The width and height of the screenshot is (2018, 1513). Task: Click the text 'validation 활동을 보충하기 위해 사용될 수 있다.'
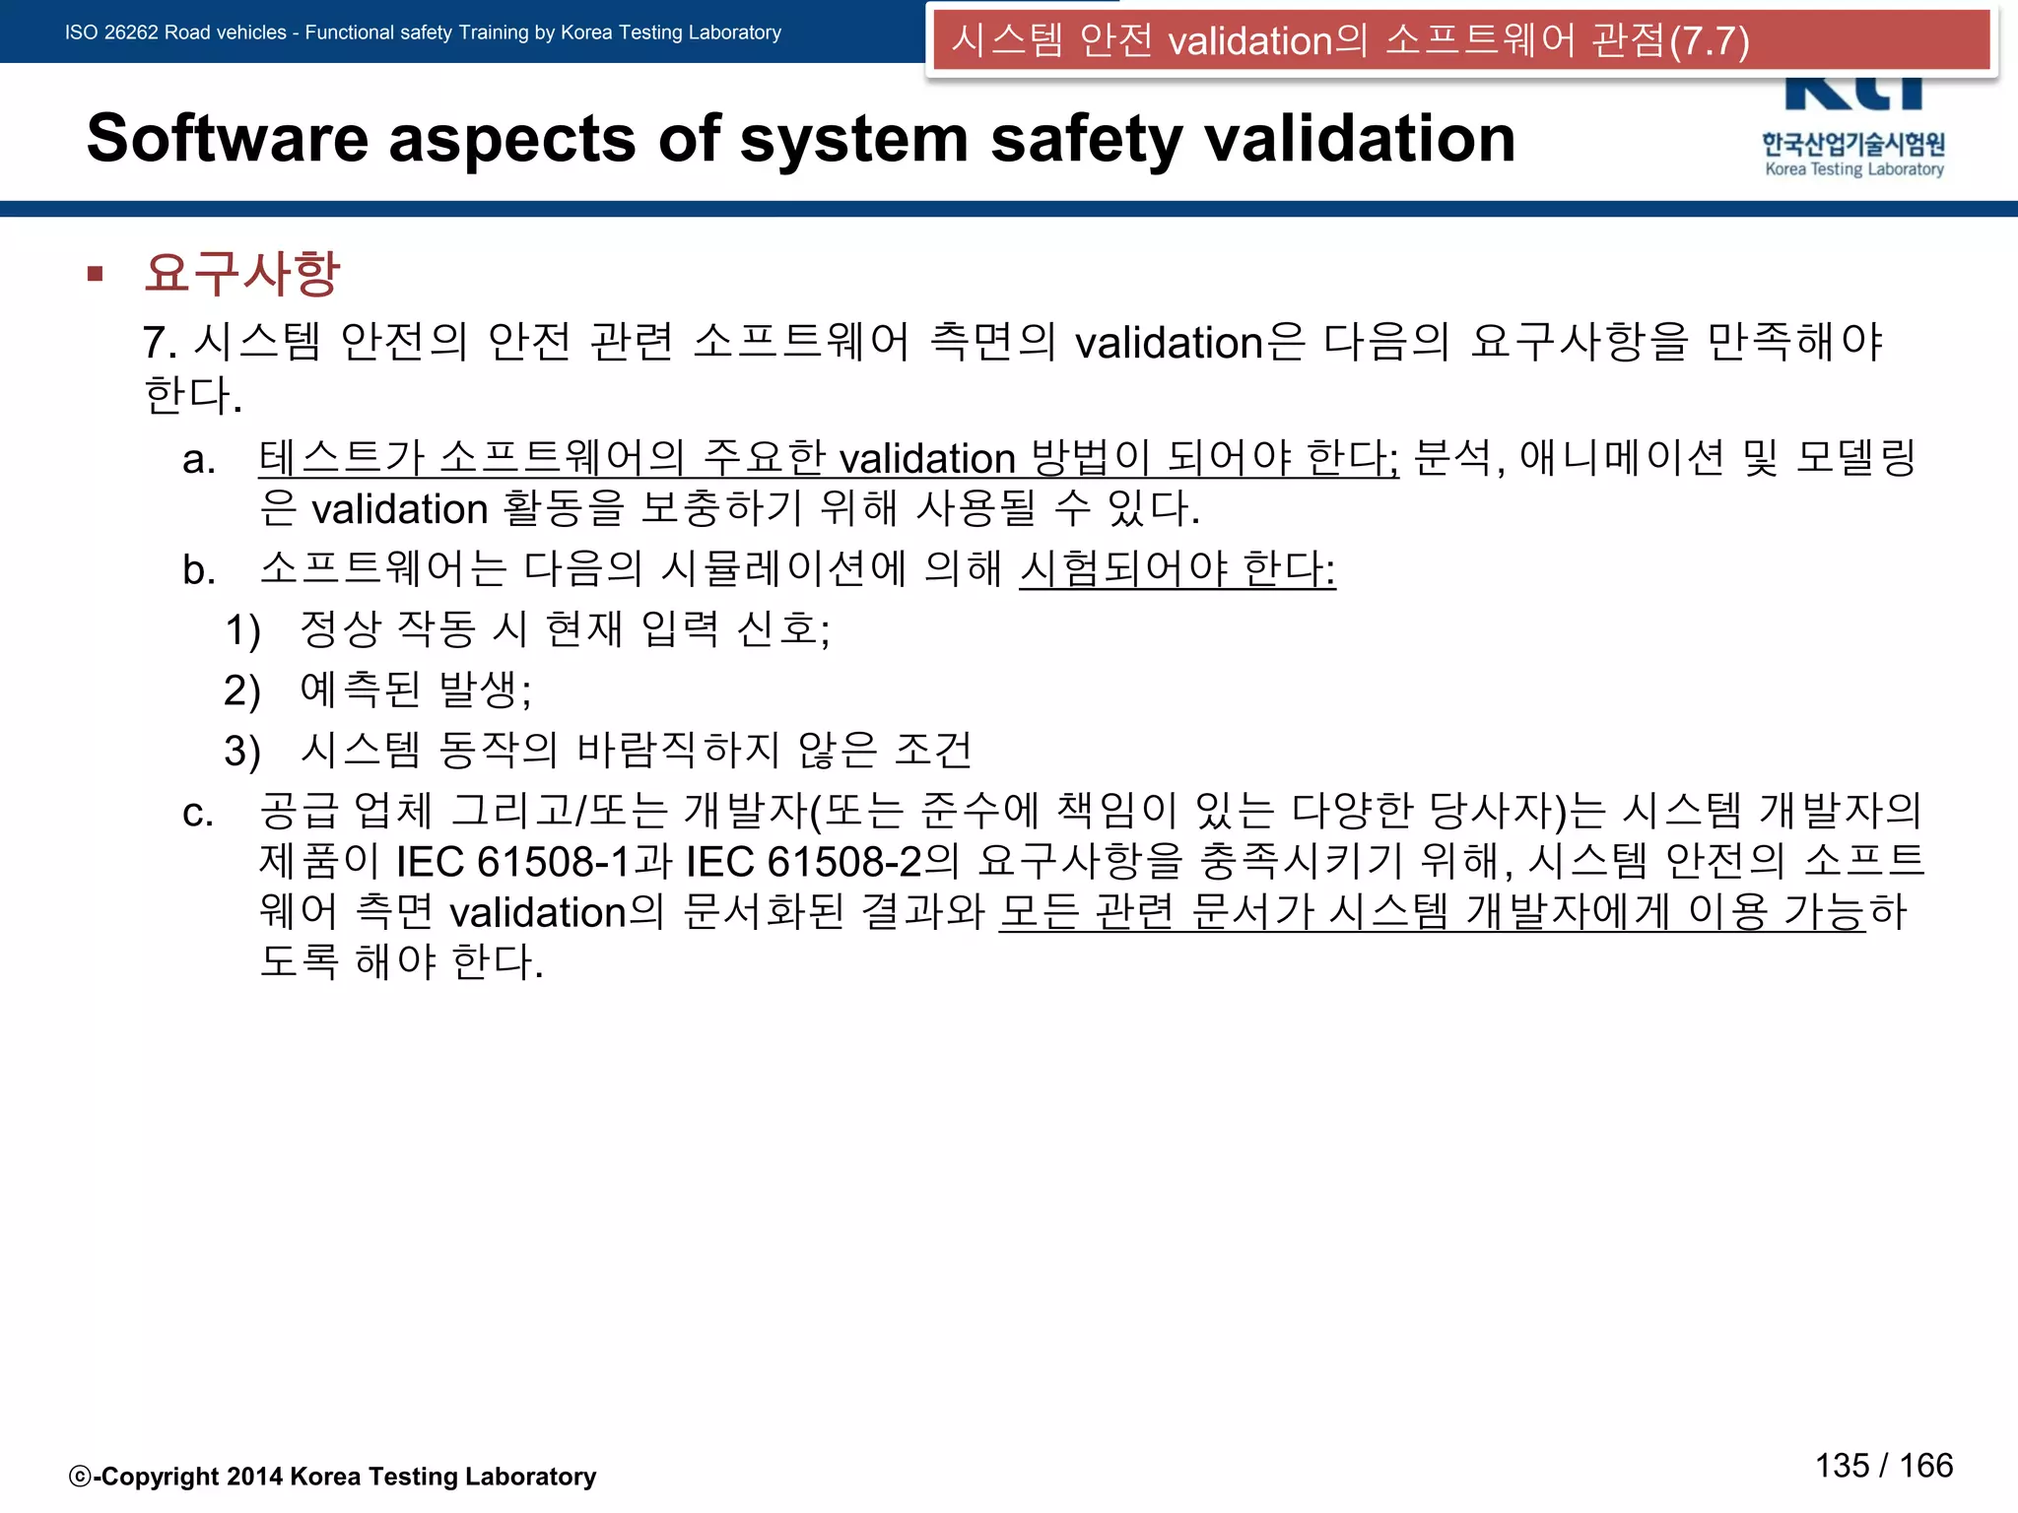(x=755, y=508)
